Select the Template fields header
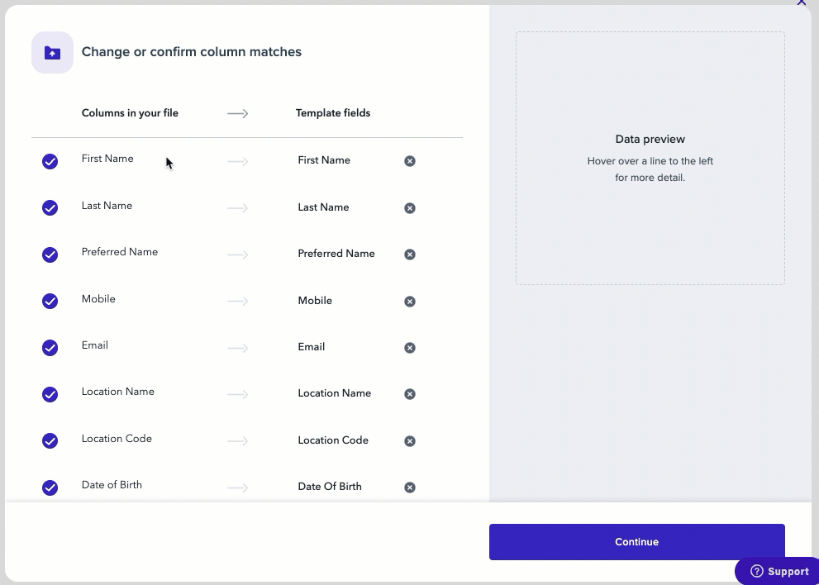Image resolution: width=819 pixels, height=585 pixels. point(333,112)
